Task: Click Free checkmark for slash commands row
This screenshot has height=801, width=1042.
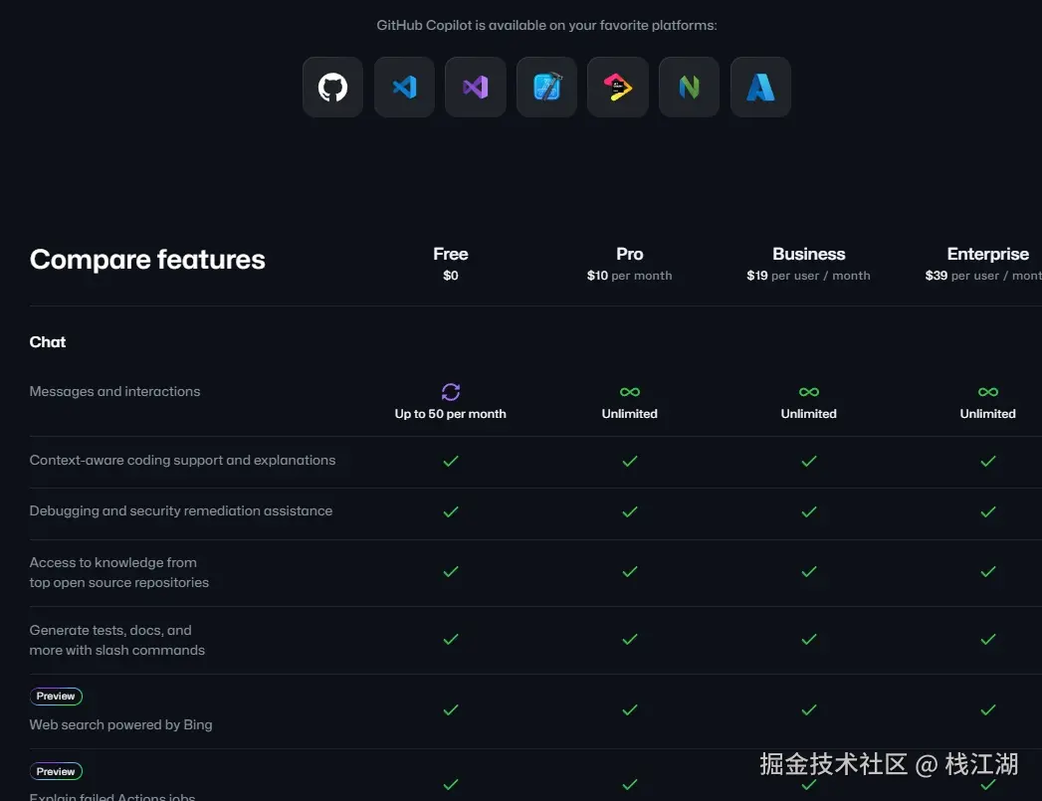Action: coord(451,640)
